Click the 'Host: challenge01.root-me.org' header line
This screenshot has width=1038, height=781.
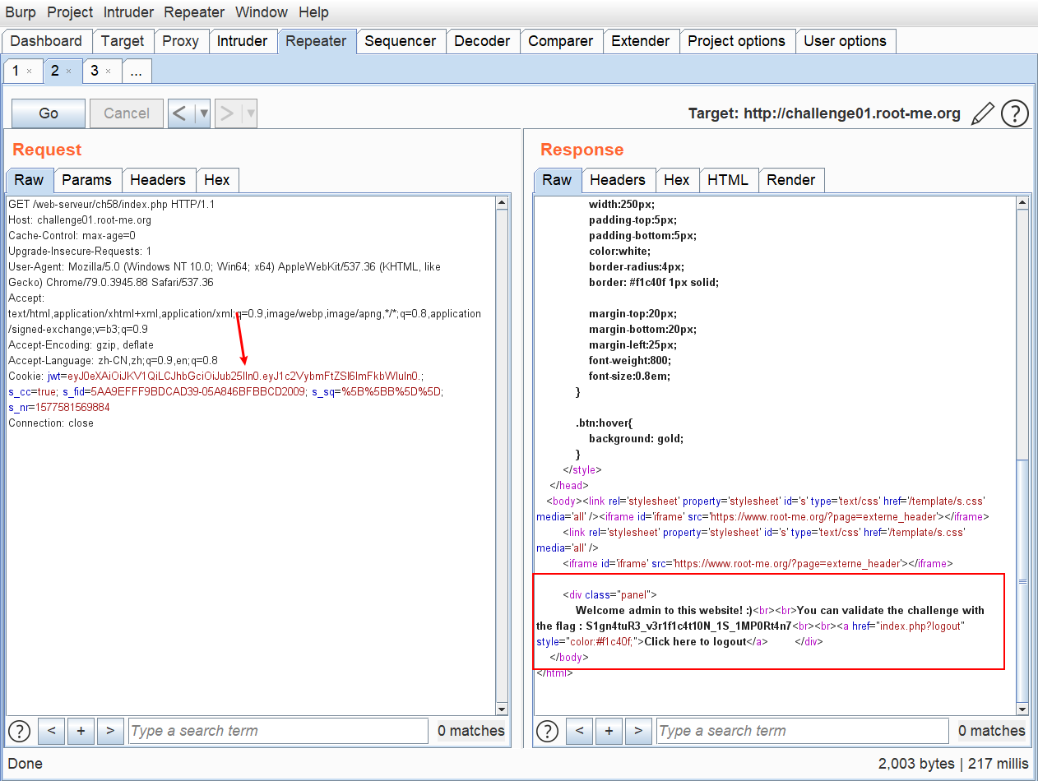[x=80, y=220]
